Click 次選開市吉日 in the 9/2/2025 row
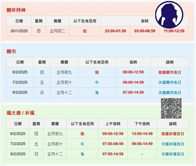The width and height of the screenshot is (196, 166). tap(170, 93)
